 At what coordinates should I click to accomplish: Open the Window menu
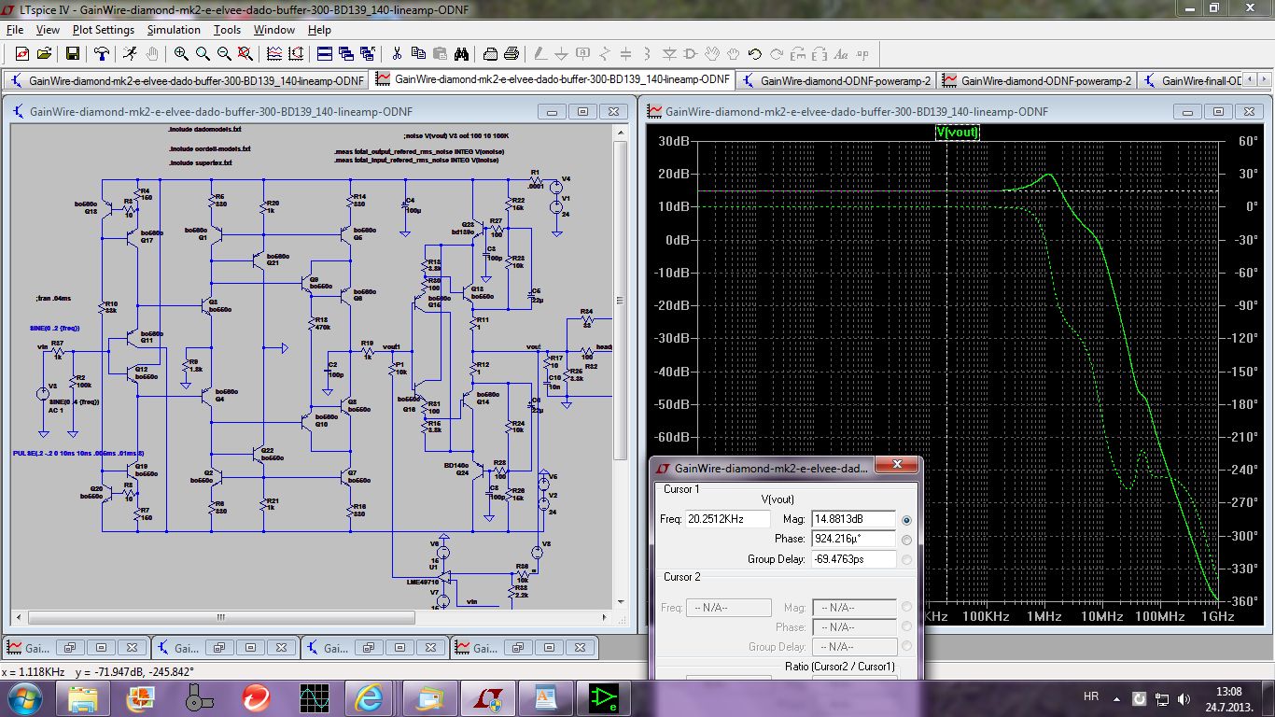(x=274, y=30)
